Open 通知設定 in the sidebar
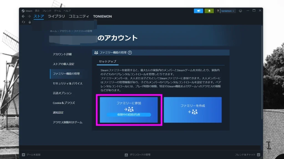This screenshot has width=284, height=159. click(58, 113)
